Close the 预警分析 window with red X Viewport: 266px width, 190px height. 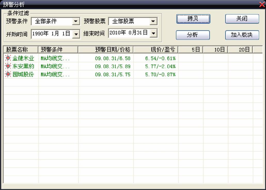[262, 5]
